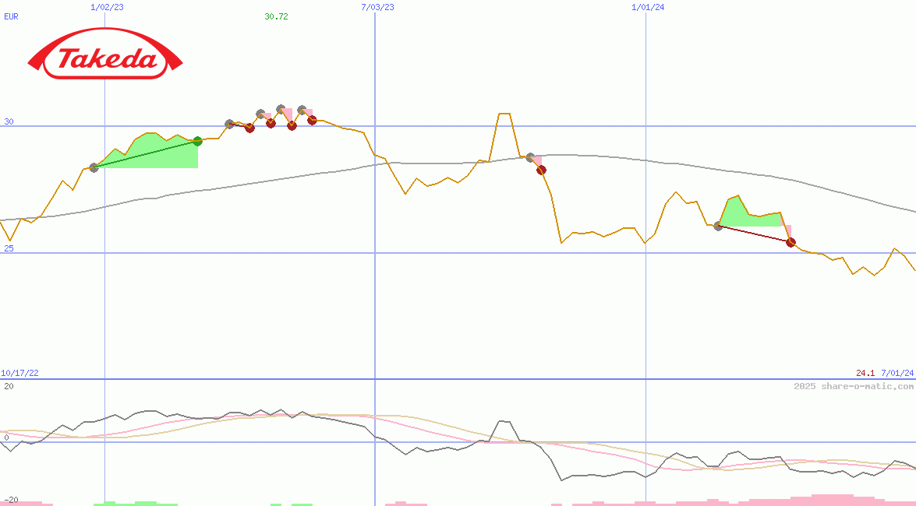This screenshot has height=506, width=916.
Task: Click the EUR currency label
Action: [x=11, y=16]
